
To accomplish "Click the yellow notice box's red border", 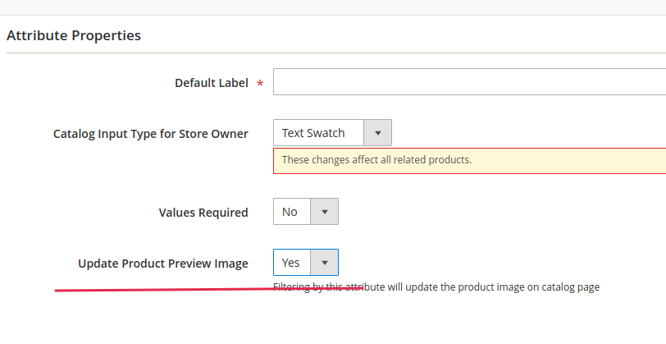I will 469,149.
